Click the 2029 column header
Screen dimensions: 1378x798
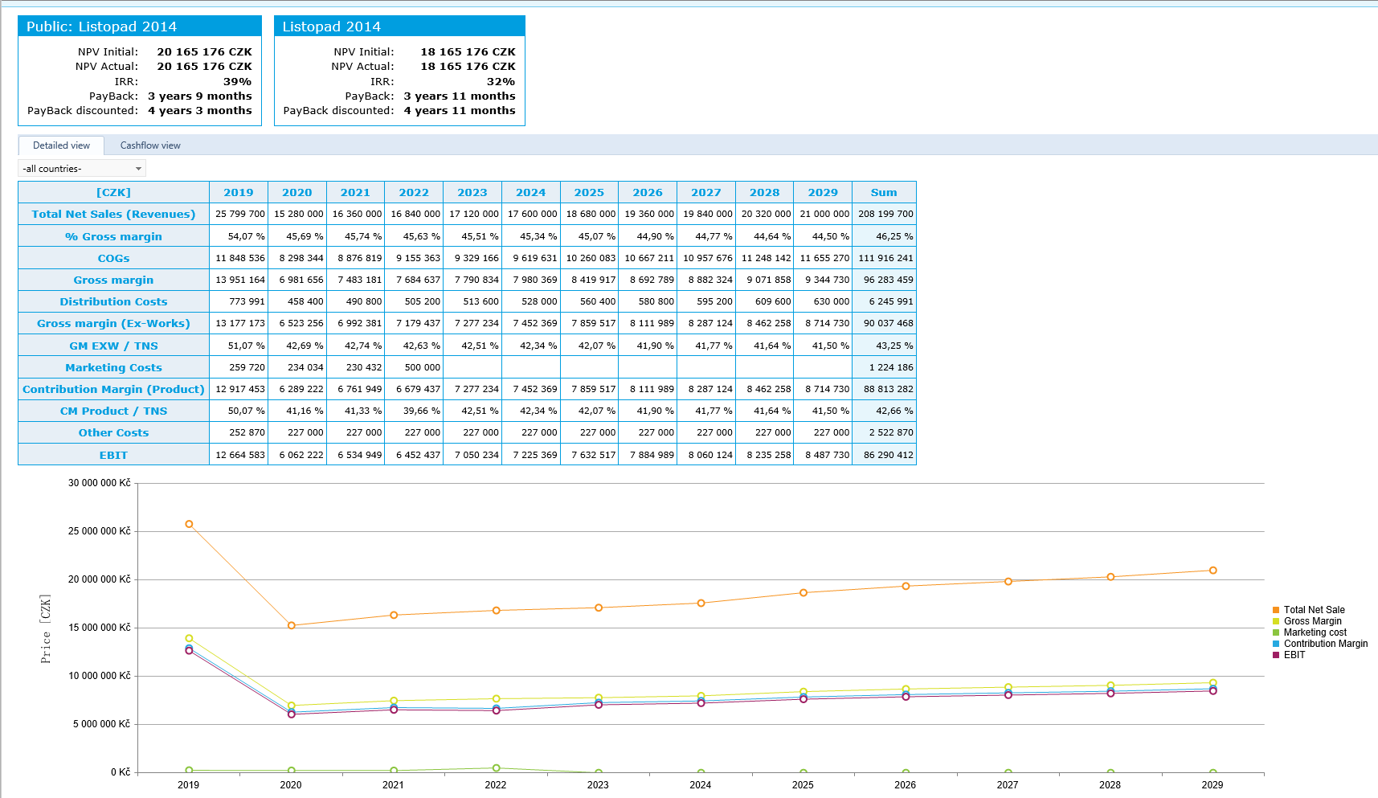(x=823, y=192)
